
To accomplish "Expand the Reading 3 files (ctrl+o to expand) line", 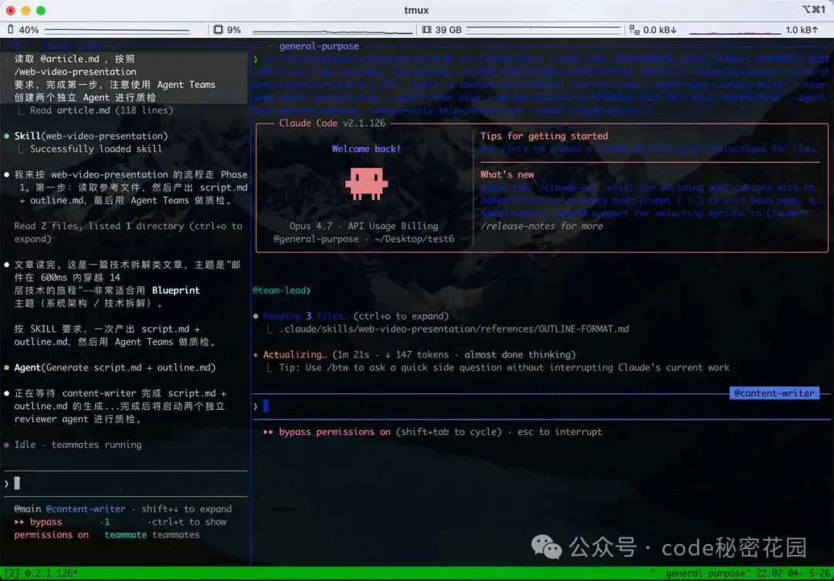I will tap(356, 316).
